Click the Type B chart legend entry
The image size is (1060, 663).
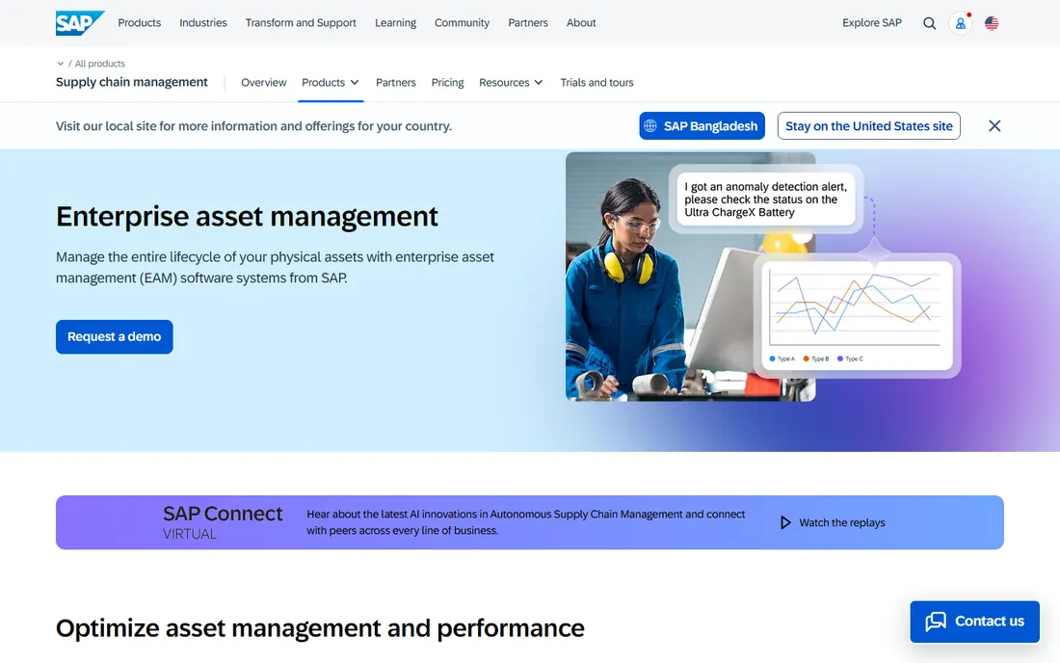tap(816, 358)
